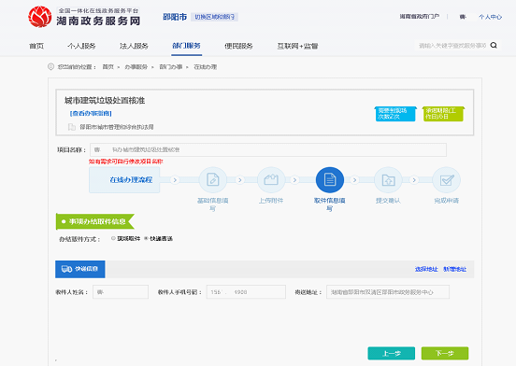Viewport: 516px width, 366px height.
Task: Click 查看办事指南 link
Action: tap(91, 113)
